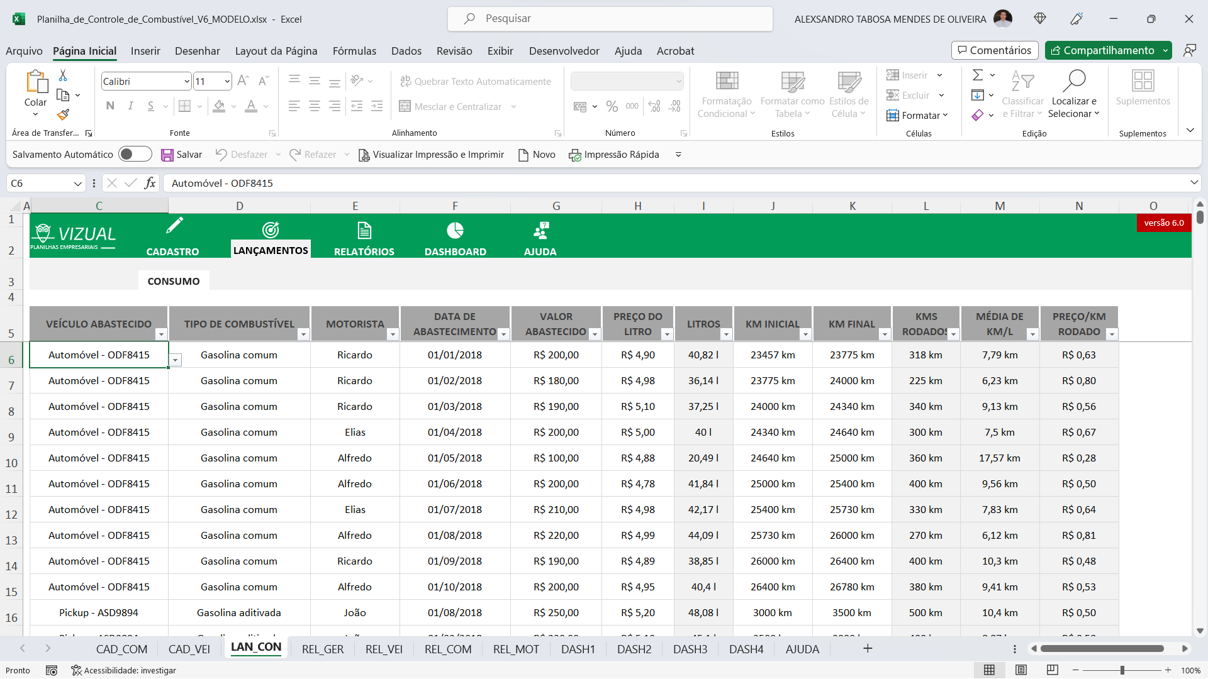This screenshot has width=1208, height=679.
Task: Open the Comentários panel
Action: coord(994,50)
